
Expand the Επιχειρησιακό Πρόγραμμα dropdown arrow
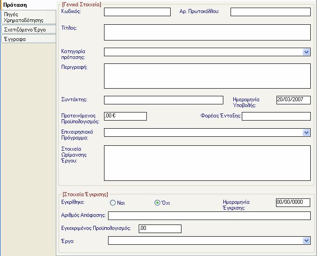307,133
